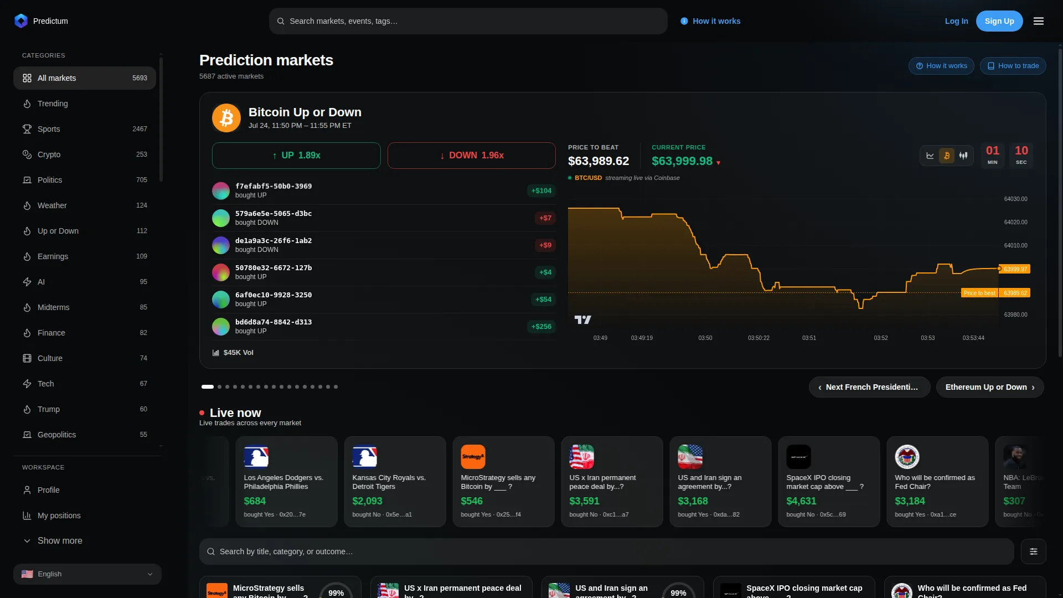Open the Royals vs. Tigers MLB icon
The image size is (1063, 598).
pyautogui.click(x=365, y=457)
